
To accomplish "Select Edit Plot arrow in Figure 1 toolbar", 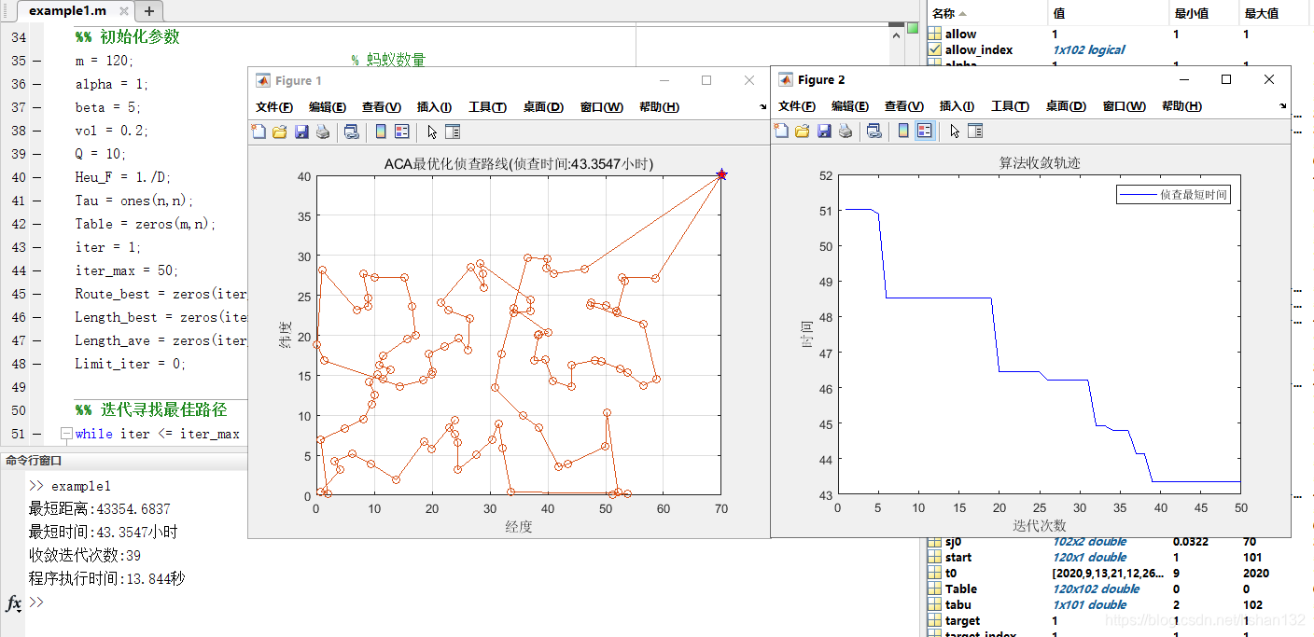I will coord(432,132).
